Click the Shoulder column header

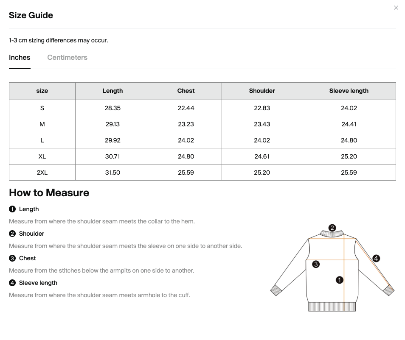(262, 91)
